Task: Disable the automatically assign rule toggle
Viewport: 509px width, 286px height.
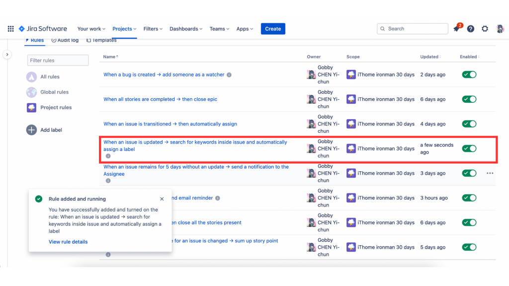Action: 469,124
